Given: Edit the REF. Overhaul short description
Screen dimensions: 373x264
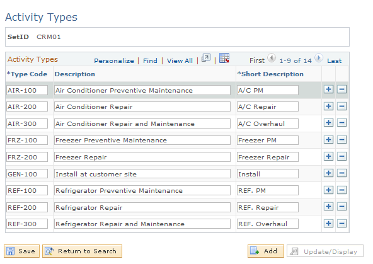Looking at the screenshot, I should point(268,224).
